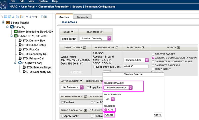Click the move up arrow icon
The width and height of the screenshot is (199, 120).
pos(27,17)
